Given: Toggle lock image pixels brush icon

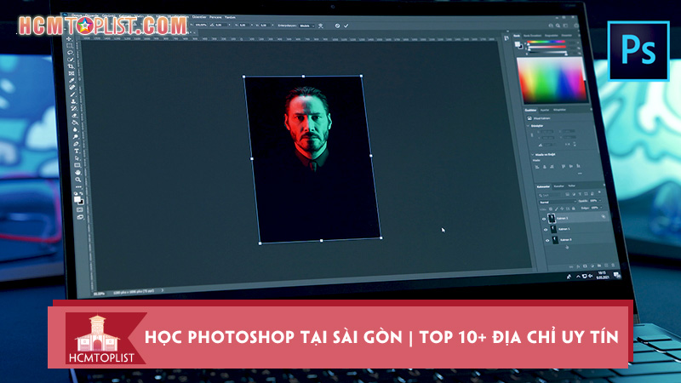Looking at the screenshot, I should [557, 209].
